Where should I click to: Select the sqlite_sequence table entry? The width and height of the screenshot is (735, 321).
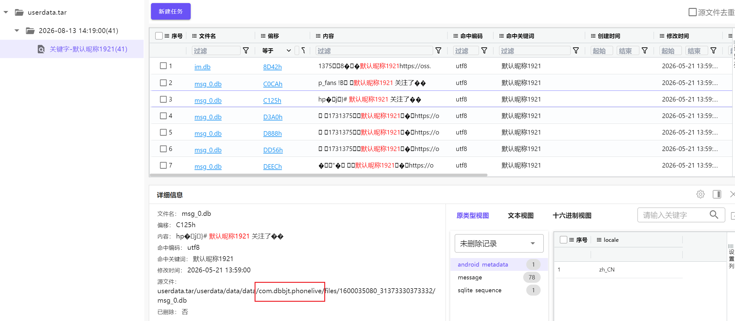coord(499,290)
